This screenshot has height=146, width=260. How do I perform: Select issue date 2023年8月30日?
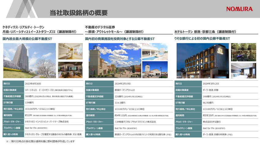[33, 84]
